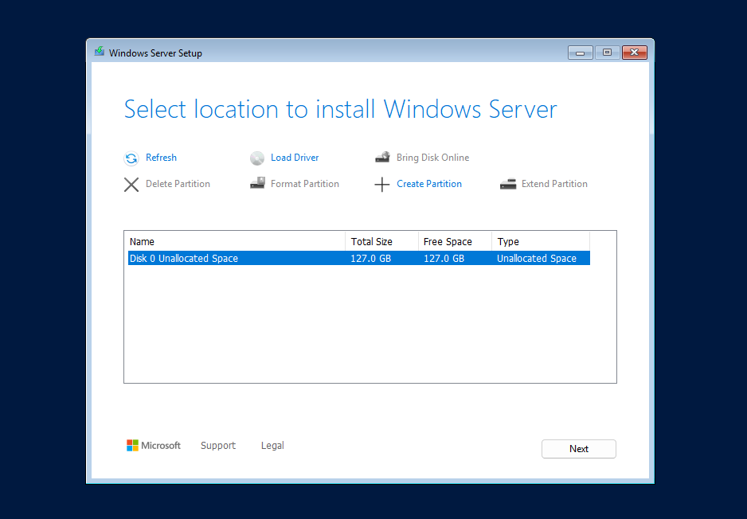This screenshot has width=747, height=519.
Task: Select the Disk 0 Unallocated Space row
Action: [x=359, y=258]
